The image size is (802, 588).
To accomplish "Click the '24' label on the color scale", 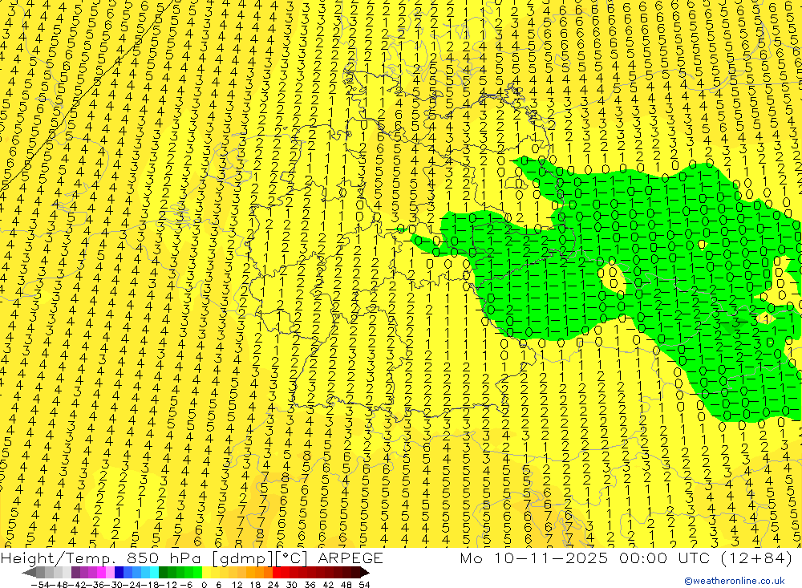I will [273, 585].
